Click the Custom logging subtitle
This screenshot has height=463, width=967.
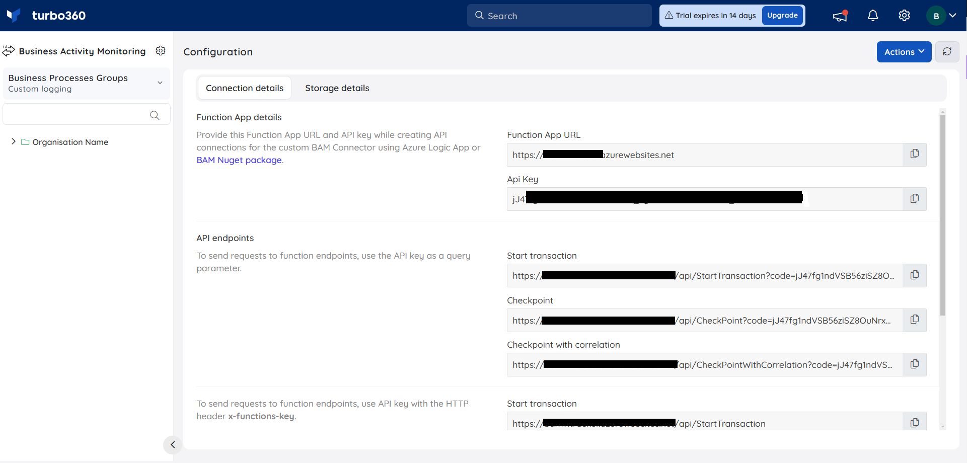(40, 89)
